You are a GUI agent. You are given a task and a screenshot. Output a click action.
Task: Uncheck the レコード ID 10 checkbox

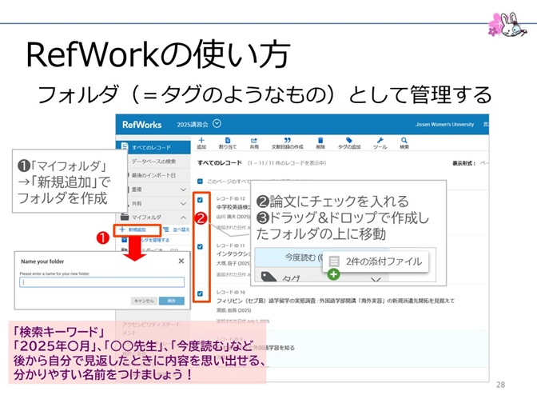201,293
